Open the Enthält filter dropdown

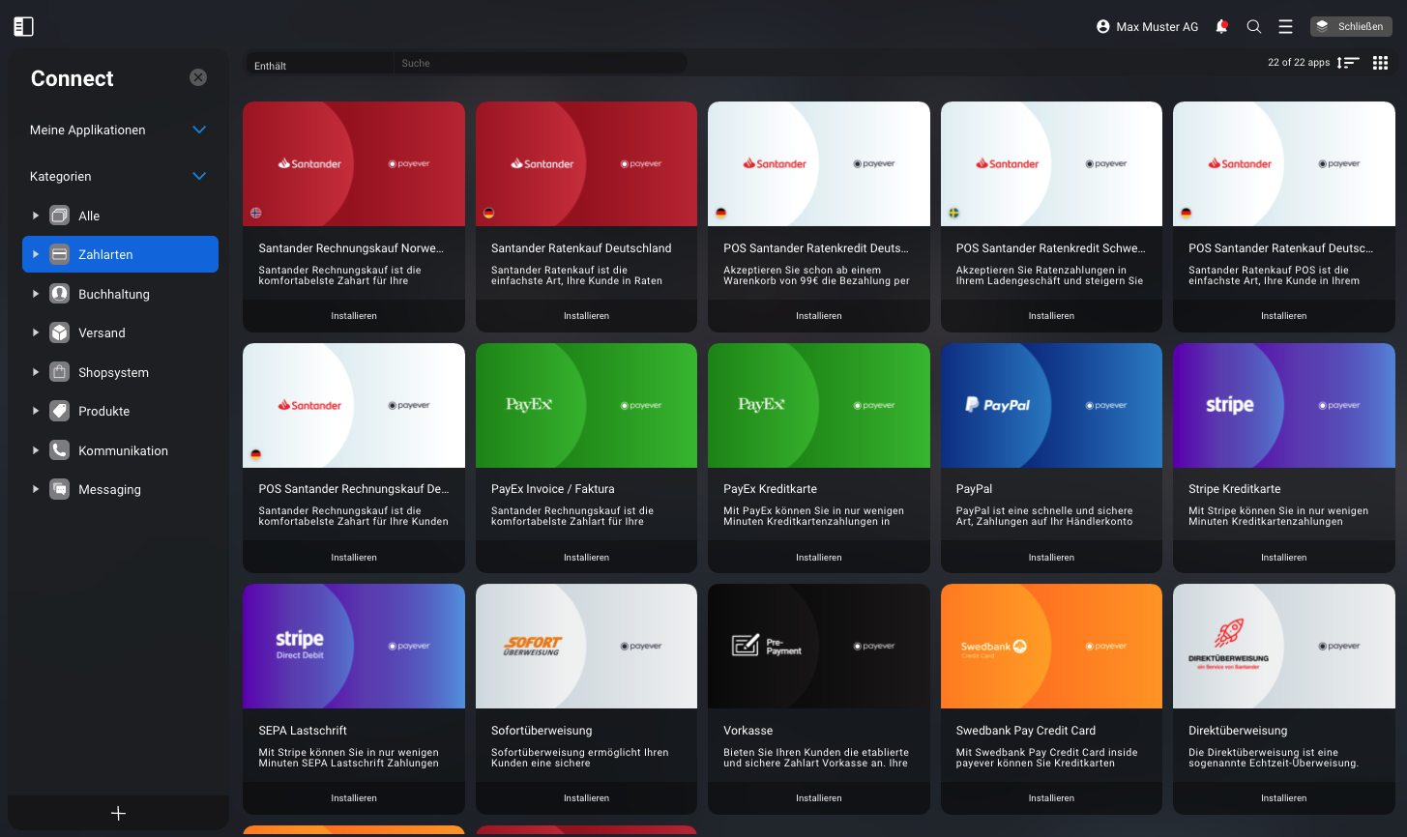coord(319,64)
